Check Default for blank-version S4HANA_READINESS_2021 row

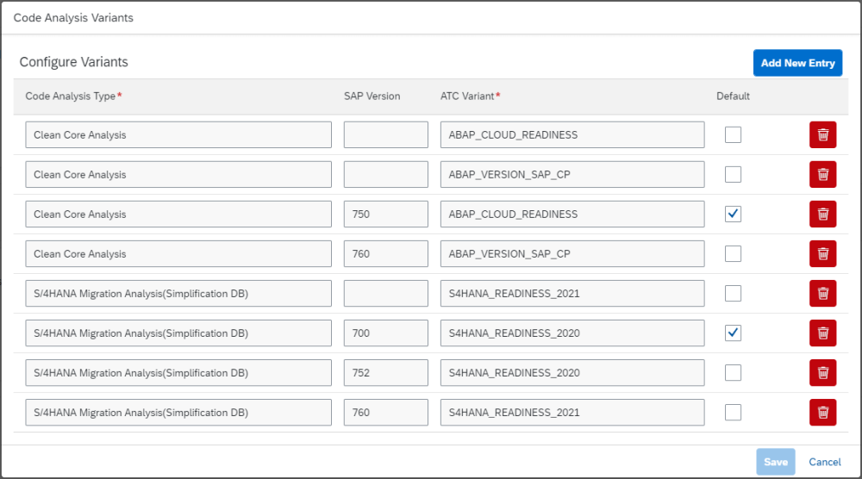coord(733,293)
